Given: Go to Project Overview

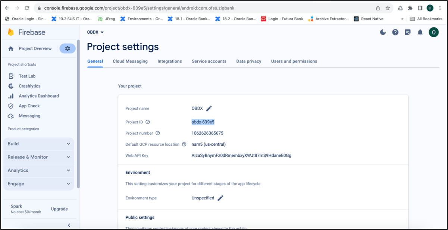Looking at the screenshot, I should click(x=30, y=48).
